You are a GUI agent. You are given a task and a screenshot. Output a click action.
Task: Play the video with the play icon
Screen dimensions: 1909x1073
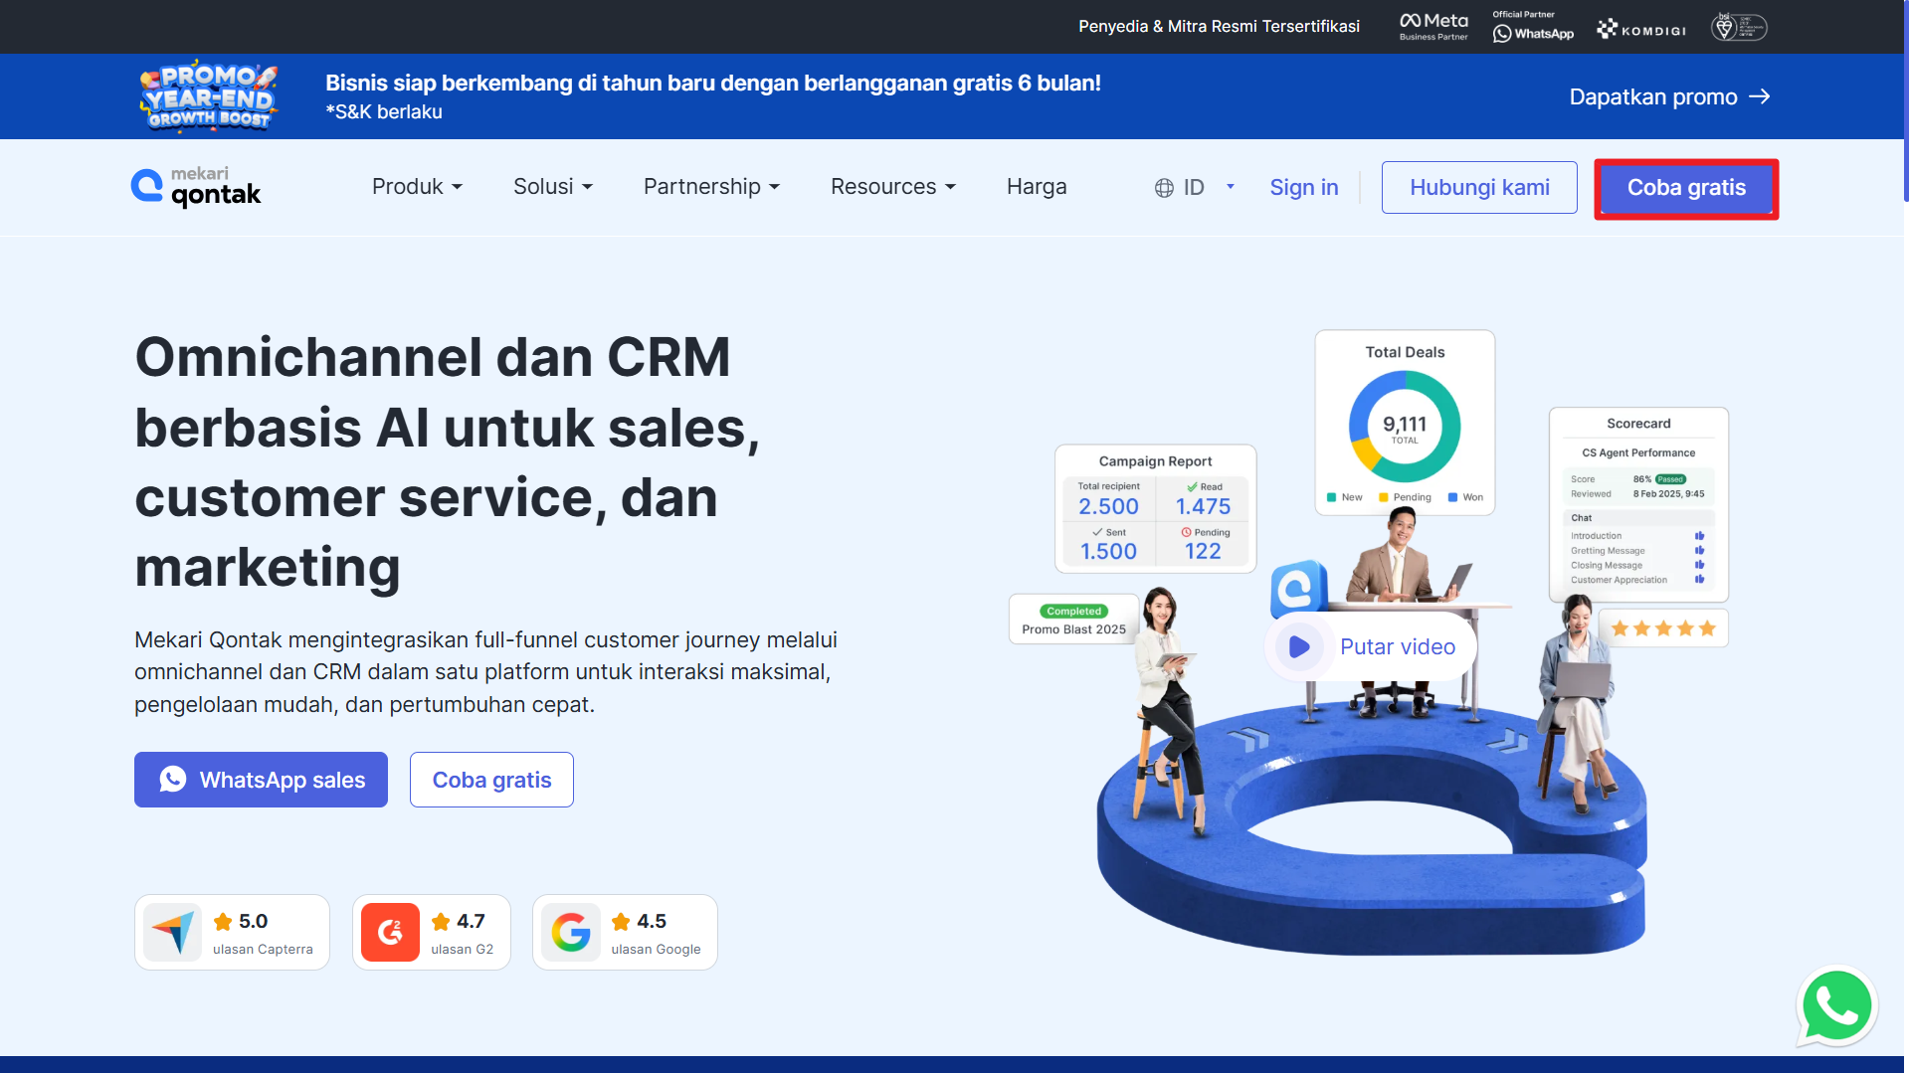[1299, 646]
